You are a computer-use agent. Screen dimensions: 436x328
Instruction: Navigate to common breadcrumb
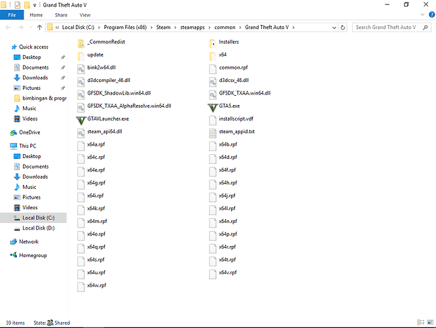pos(225,28)
